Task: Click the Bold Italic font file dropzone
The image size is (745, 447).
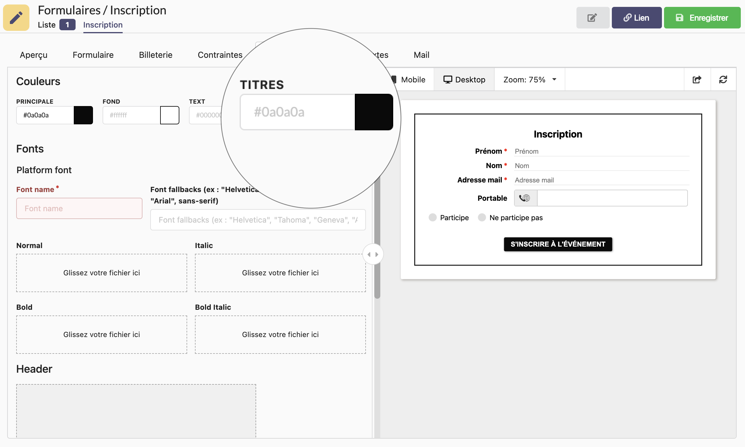Action: tap(280, 335)
